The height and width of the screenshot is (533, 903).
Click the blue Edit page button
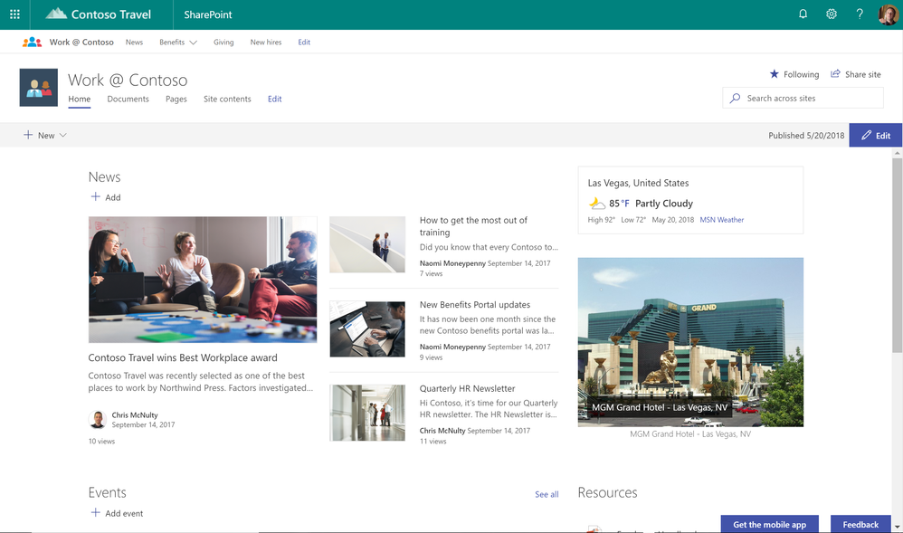tap(875, 136)
